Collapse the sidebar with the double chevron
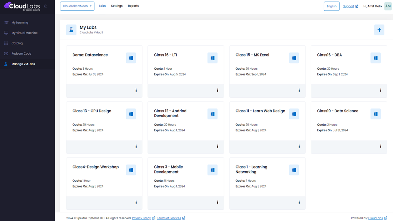 pos(45,6)
